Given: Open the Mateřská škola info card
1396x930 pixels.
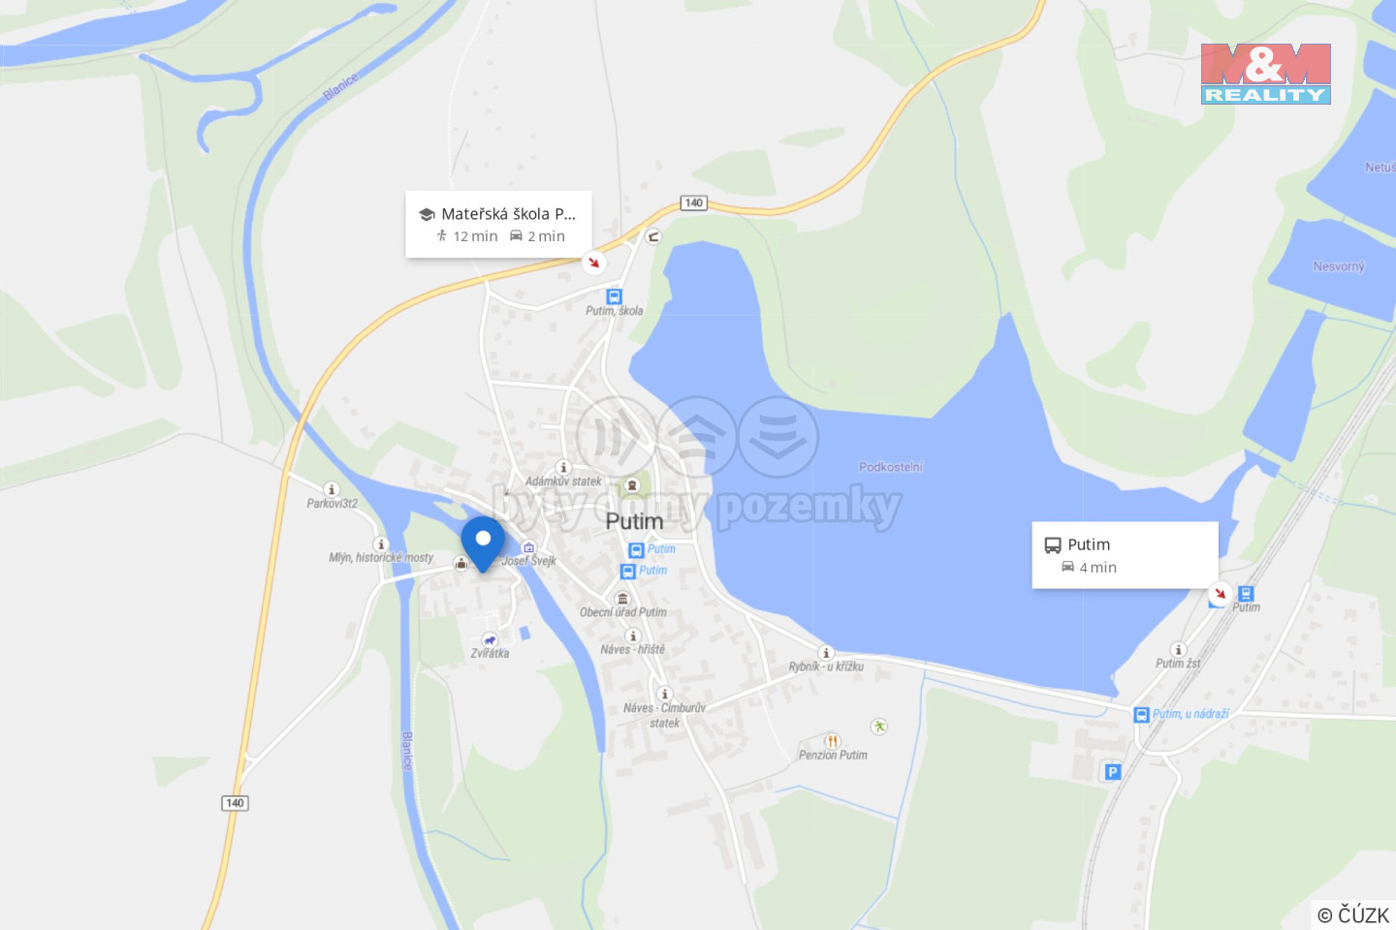Looking at the screenshot, I should tap(498, 224).
